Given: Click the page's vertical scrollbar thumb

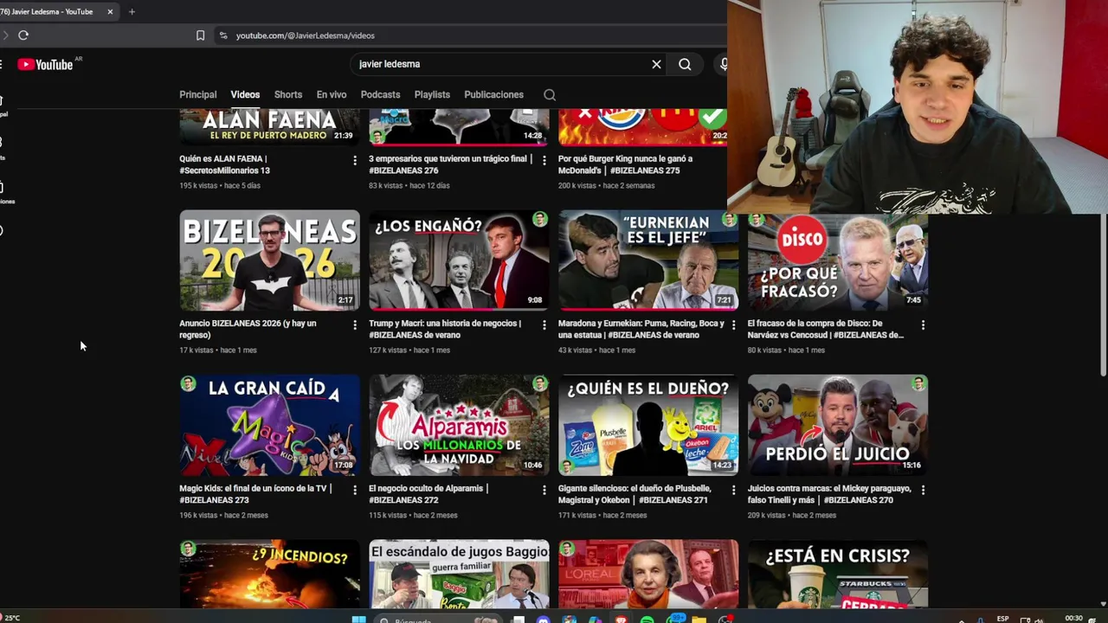Looking at the screenshot, I should pyautogui.click(x=1103, y=294).
